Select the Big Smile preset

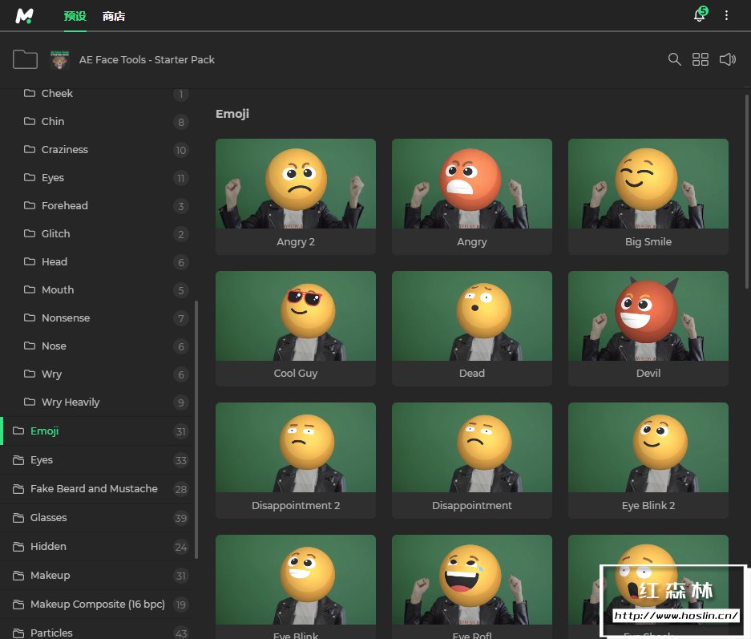(x=648, y=184)
